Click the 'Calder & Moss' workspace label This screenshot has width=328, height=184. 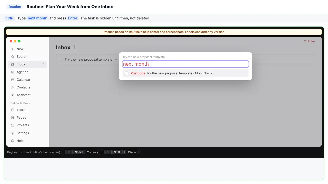click(20, 103)
